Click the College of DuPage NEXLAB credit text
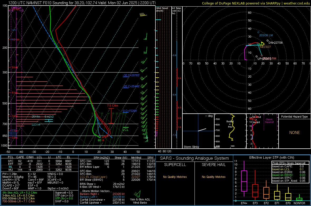 pyautogui.click(x=256, y=3)
